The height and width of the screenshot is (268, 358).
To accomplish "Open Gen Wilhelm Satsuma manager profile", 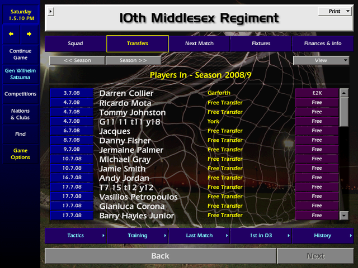I will (20, 74).
